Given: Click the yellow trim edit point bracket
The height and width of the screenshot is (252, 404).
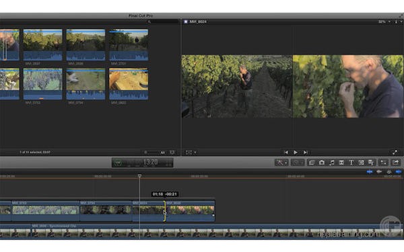Looking at the screenshot, I should [164, 211].
